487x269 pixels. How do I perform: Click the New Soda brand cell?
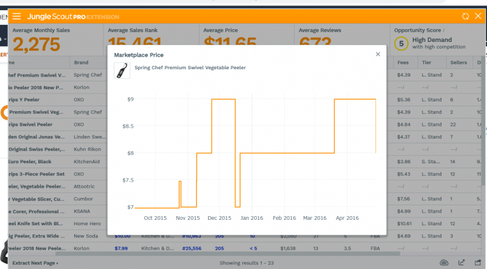point(86,236)
